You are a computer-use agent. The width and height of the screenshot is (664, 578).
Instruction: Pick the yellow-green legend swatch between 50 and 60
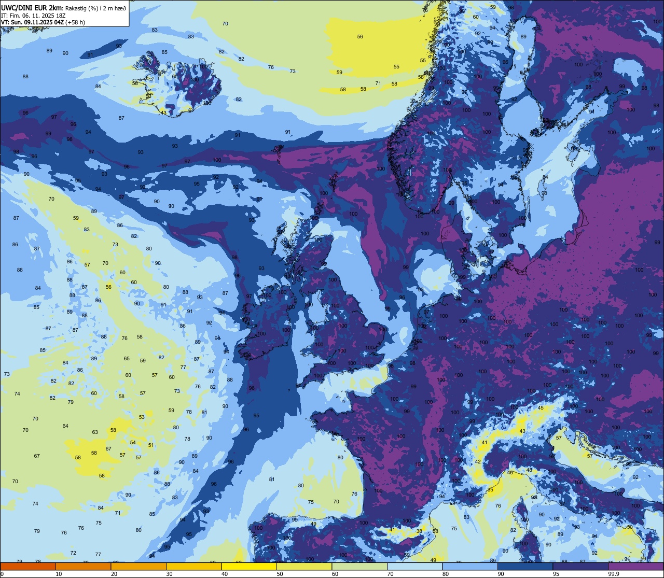pos(304,566)
